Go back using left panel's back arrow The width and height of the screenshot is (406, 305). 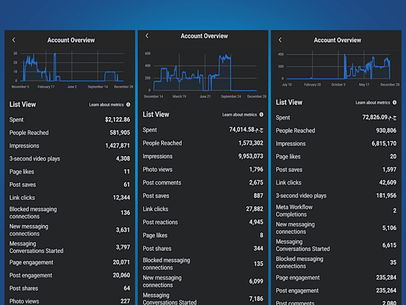14,40
